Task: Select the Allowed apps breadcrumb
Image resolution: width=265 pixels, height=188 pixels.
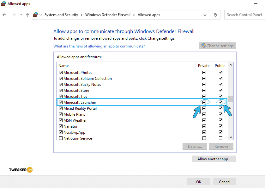Action: (x=149, y=15)
